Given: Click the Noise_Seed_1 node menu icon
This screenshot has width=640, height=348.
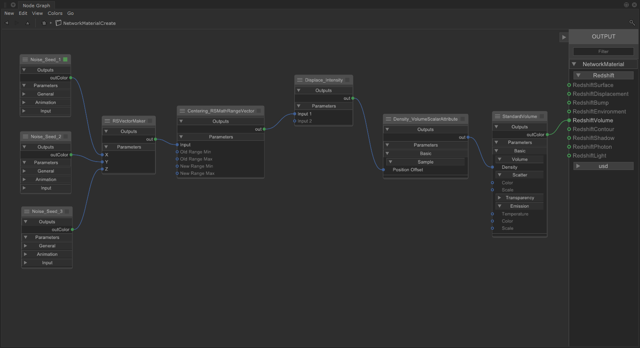Looking at the screenshot, I should click(25, 59).
